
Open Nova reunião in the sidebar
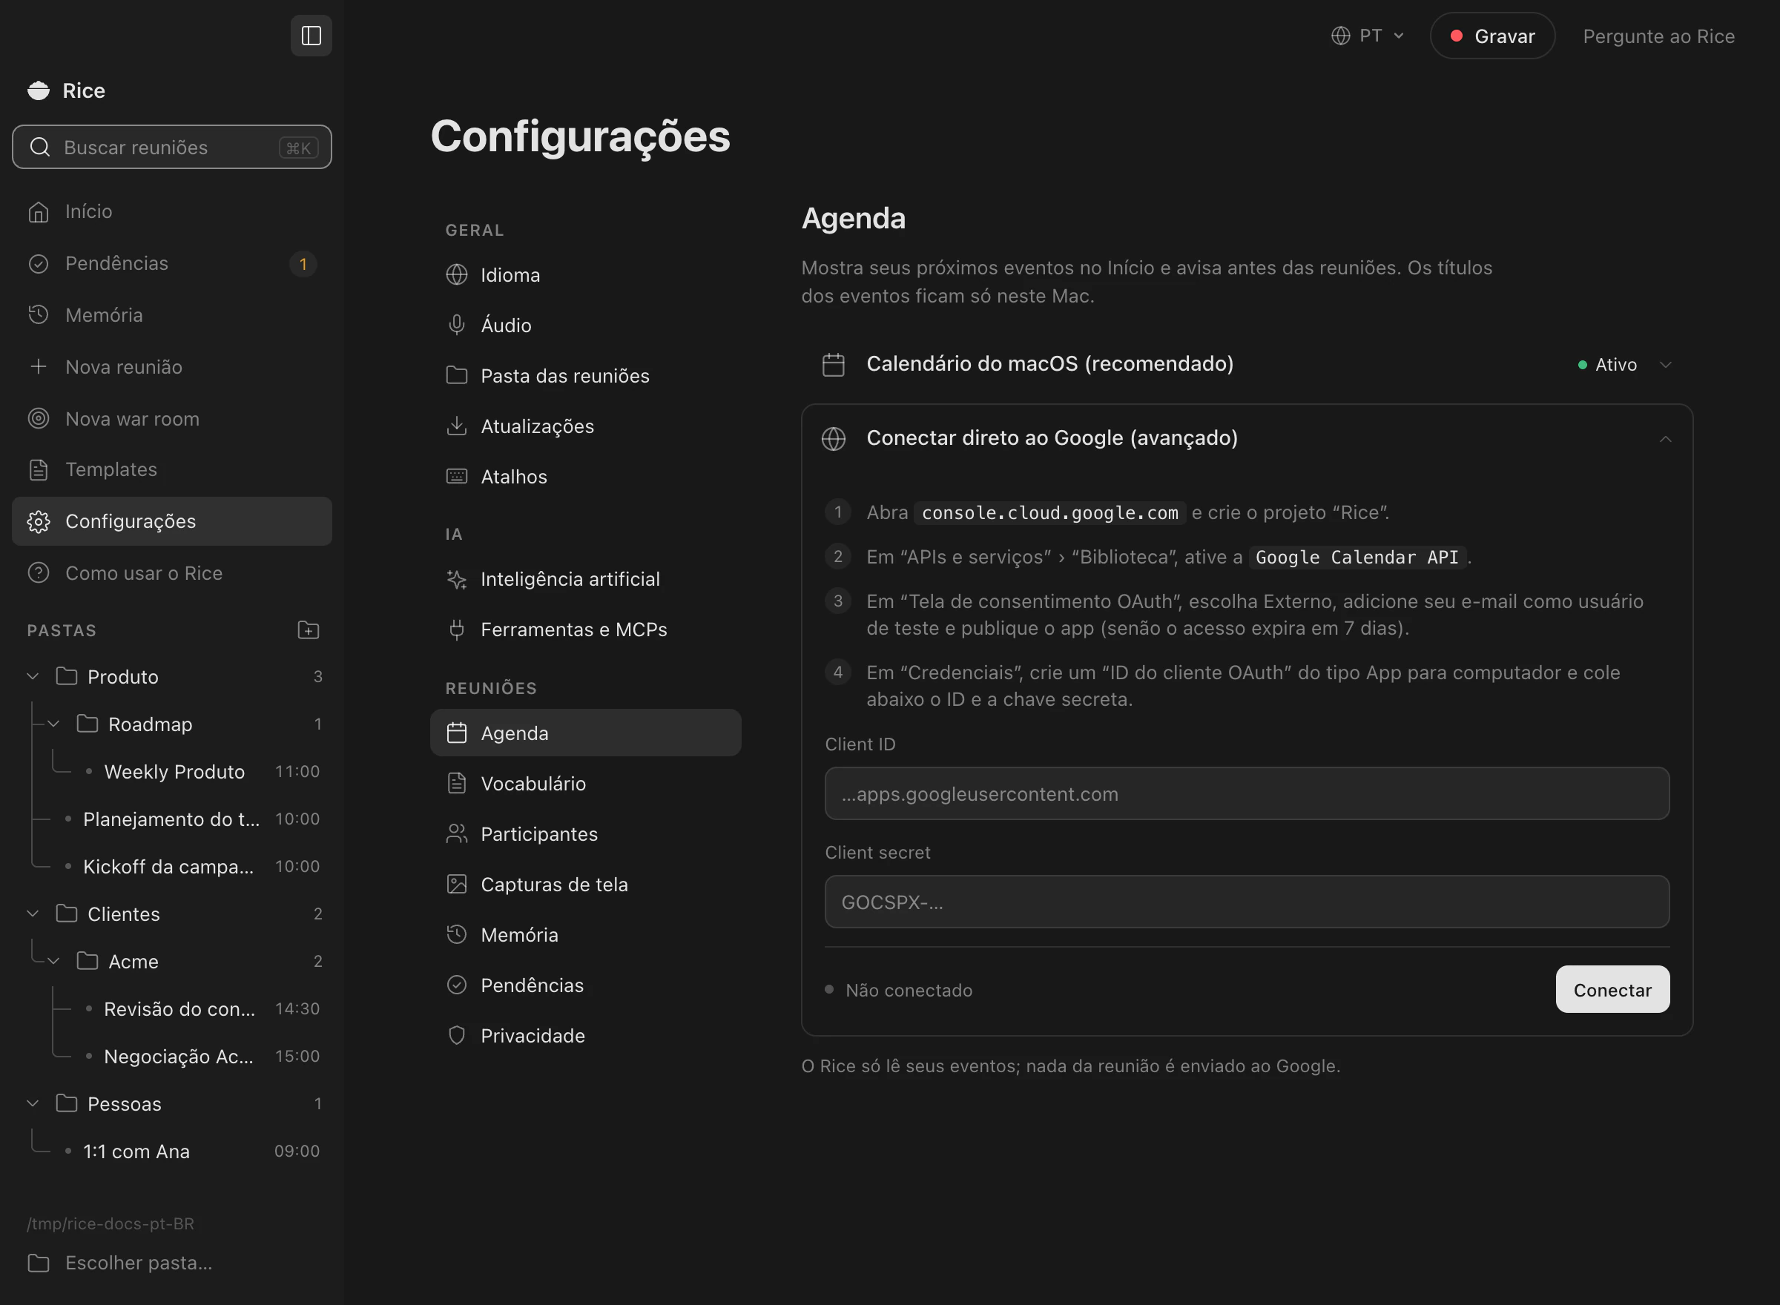172,366
